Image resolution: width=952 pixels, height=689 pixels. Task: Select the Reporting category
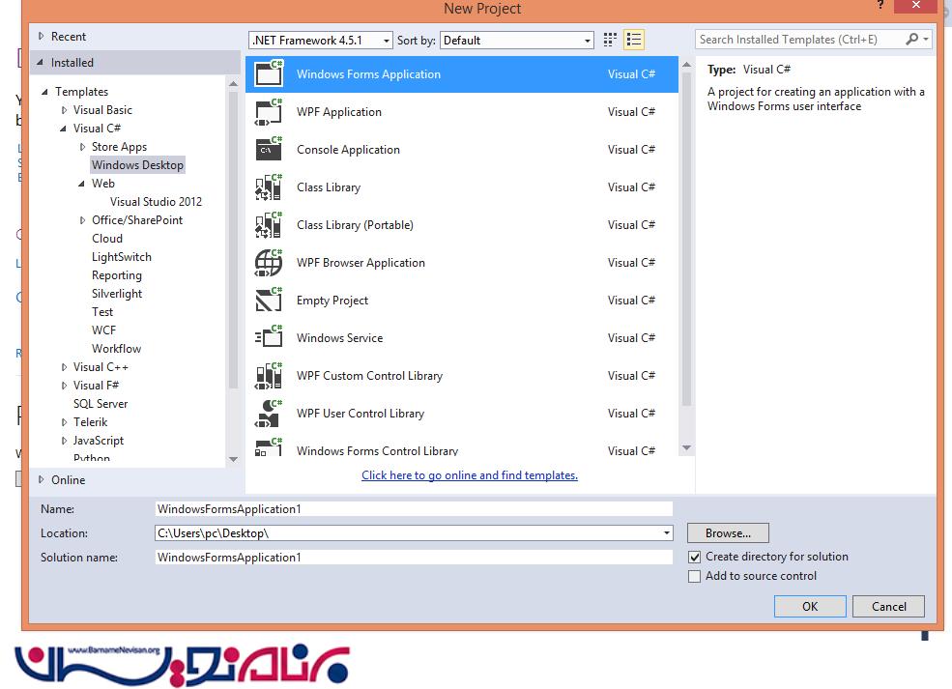(117, 275)
